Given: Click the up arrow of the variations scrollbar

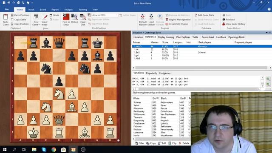Looking at the screenshot, I should [x=263, y=78].
